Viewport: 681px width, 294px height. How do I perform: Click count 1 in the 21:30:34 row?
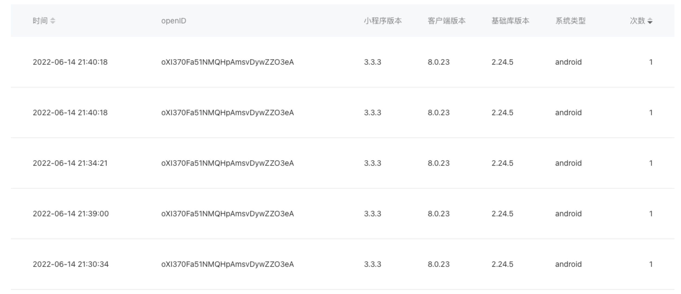651,264
